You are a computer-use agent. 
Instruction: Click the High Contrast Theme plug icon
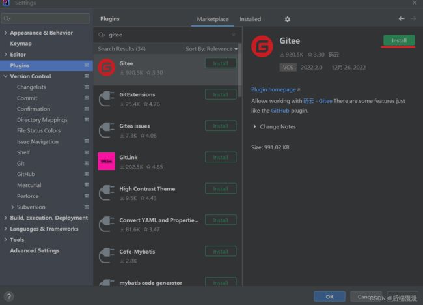(x=106, y=193)
